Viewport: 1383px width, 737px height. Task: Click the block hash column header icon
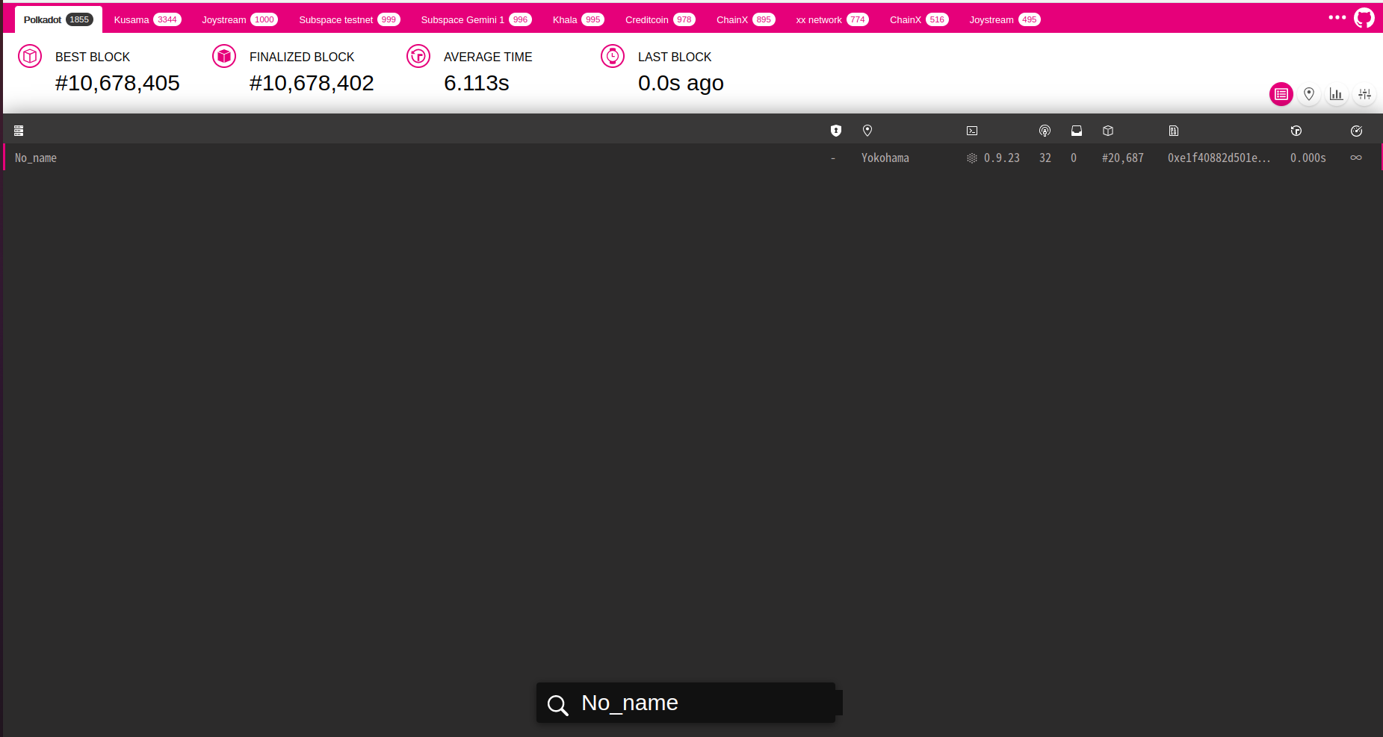point(1174,130)
